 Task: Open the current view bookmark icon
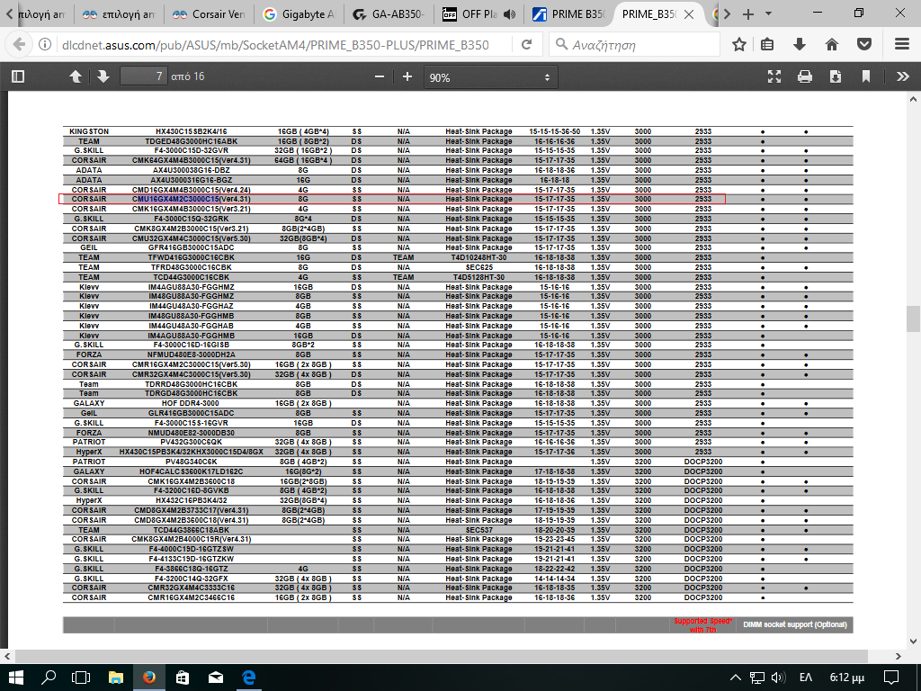pos(866,77)
